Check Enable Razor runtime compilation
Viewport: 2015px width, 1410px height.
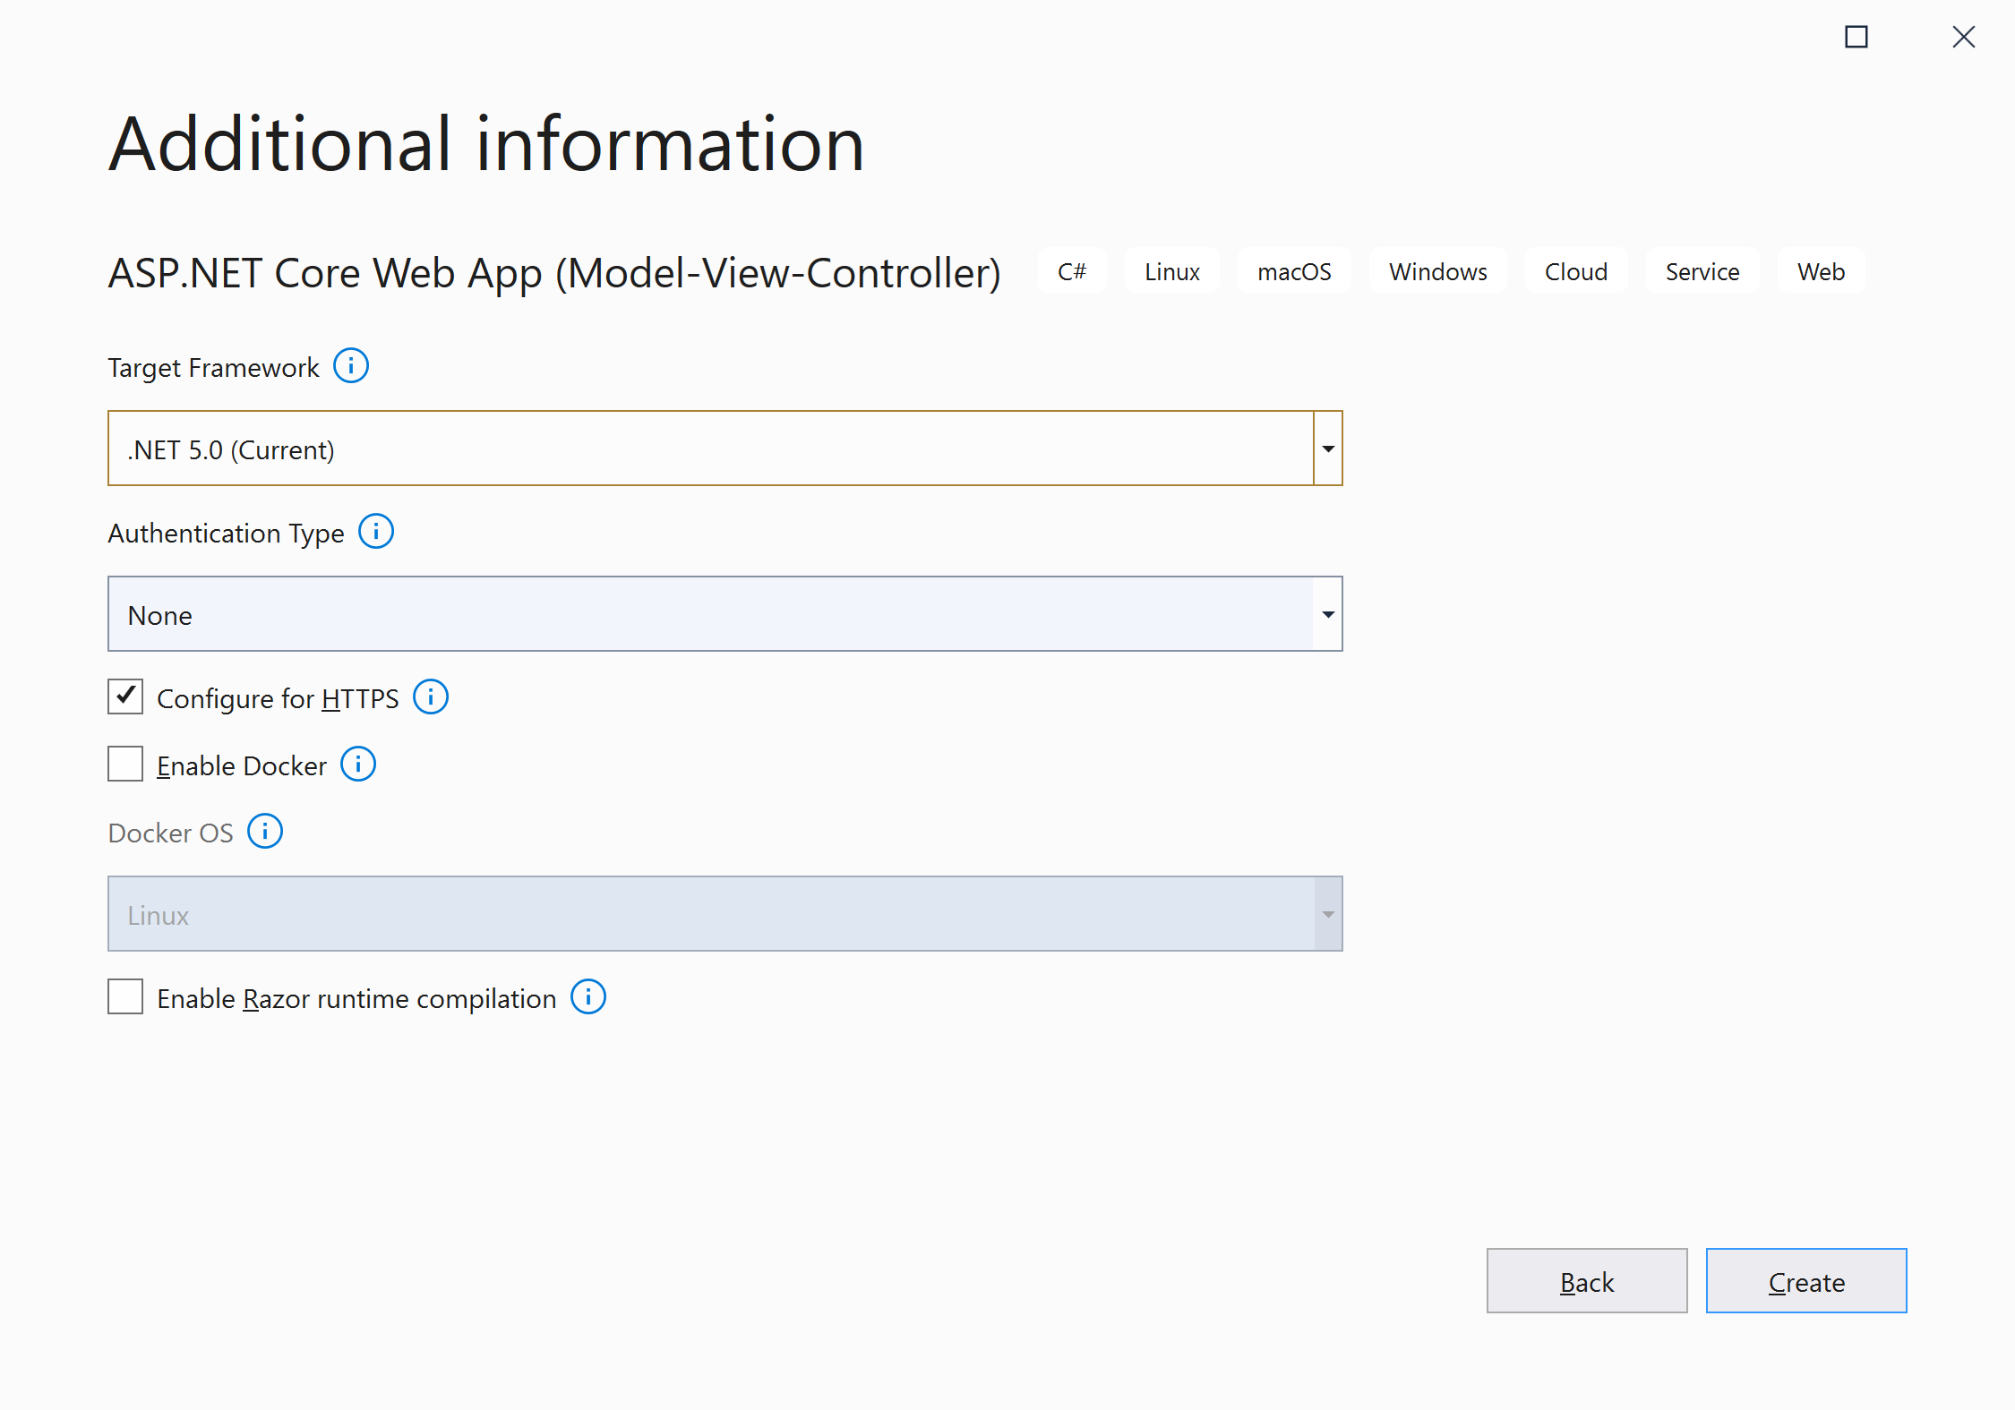pyautogui.click(x=125, y=997)
